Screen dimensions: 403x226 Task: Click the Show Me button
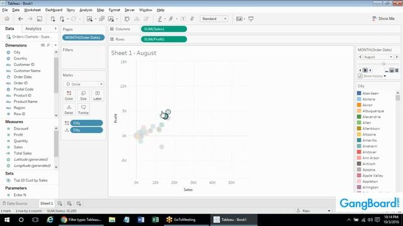(383, 18)
